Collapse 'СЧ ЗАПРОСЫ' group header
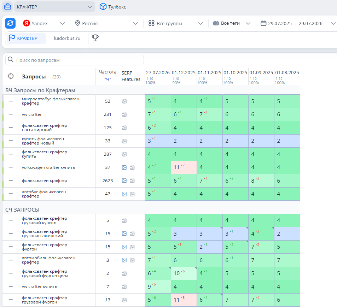 [22, 210]
